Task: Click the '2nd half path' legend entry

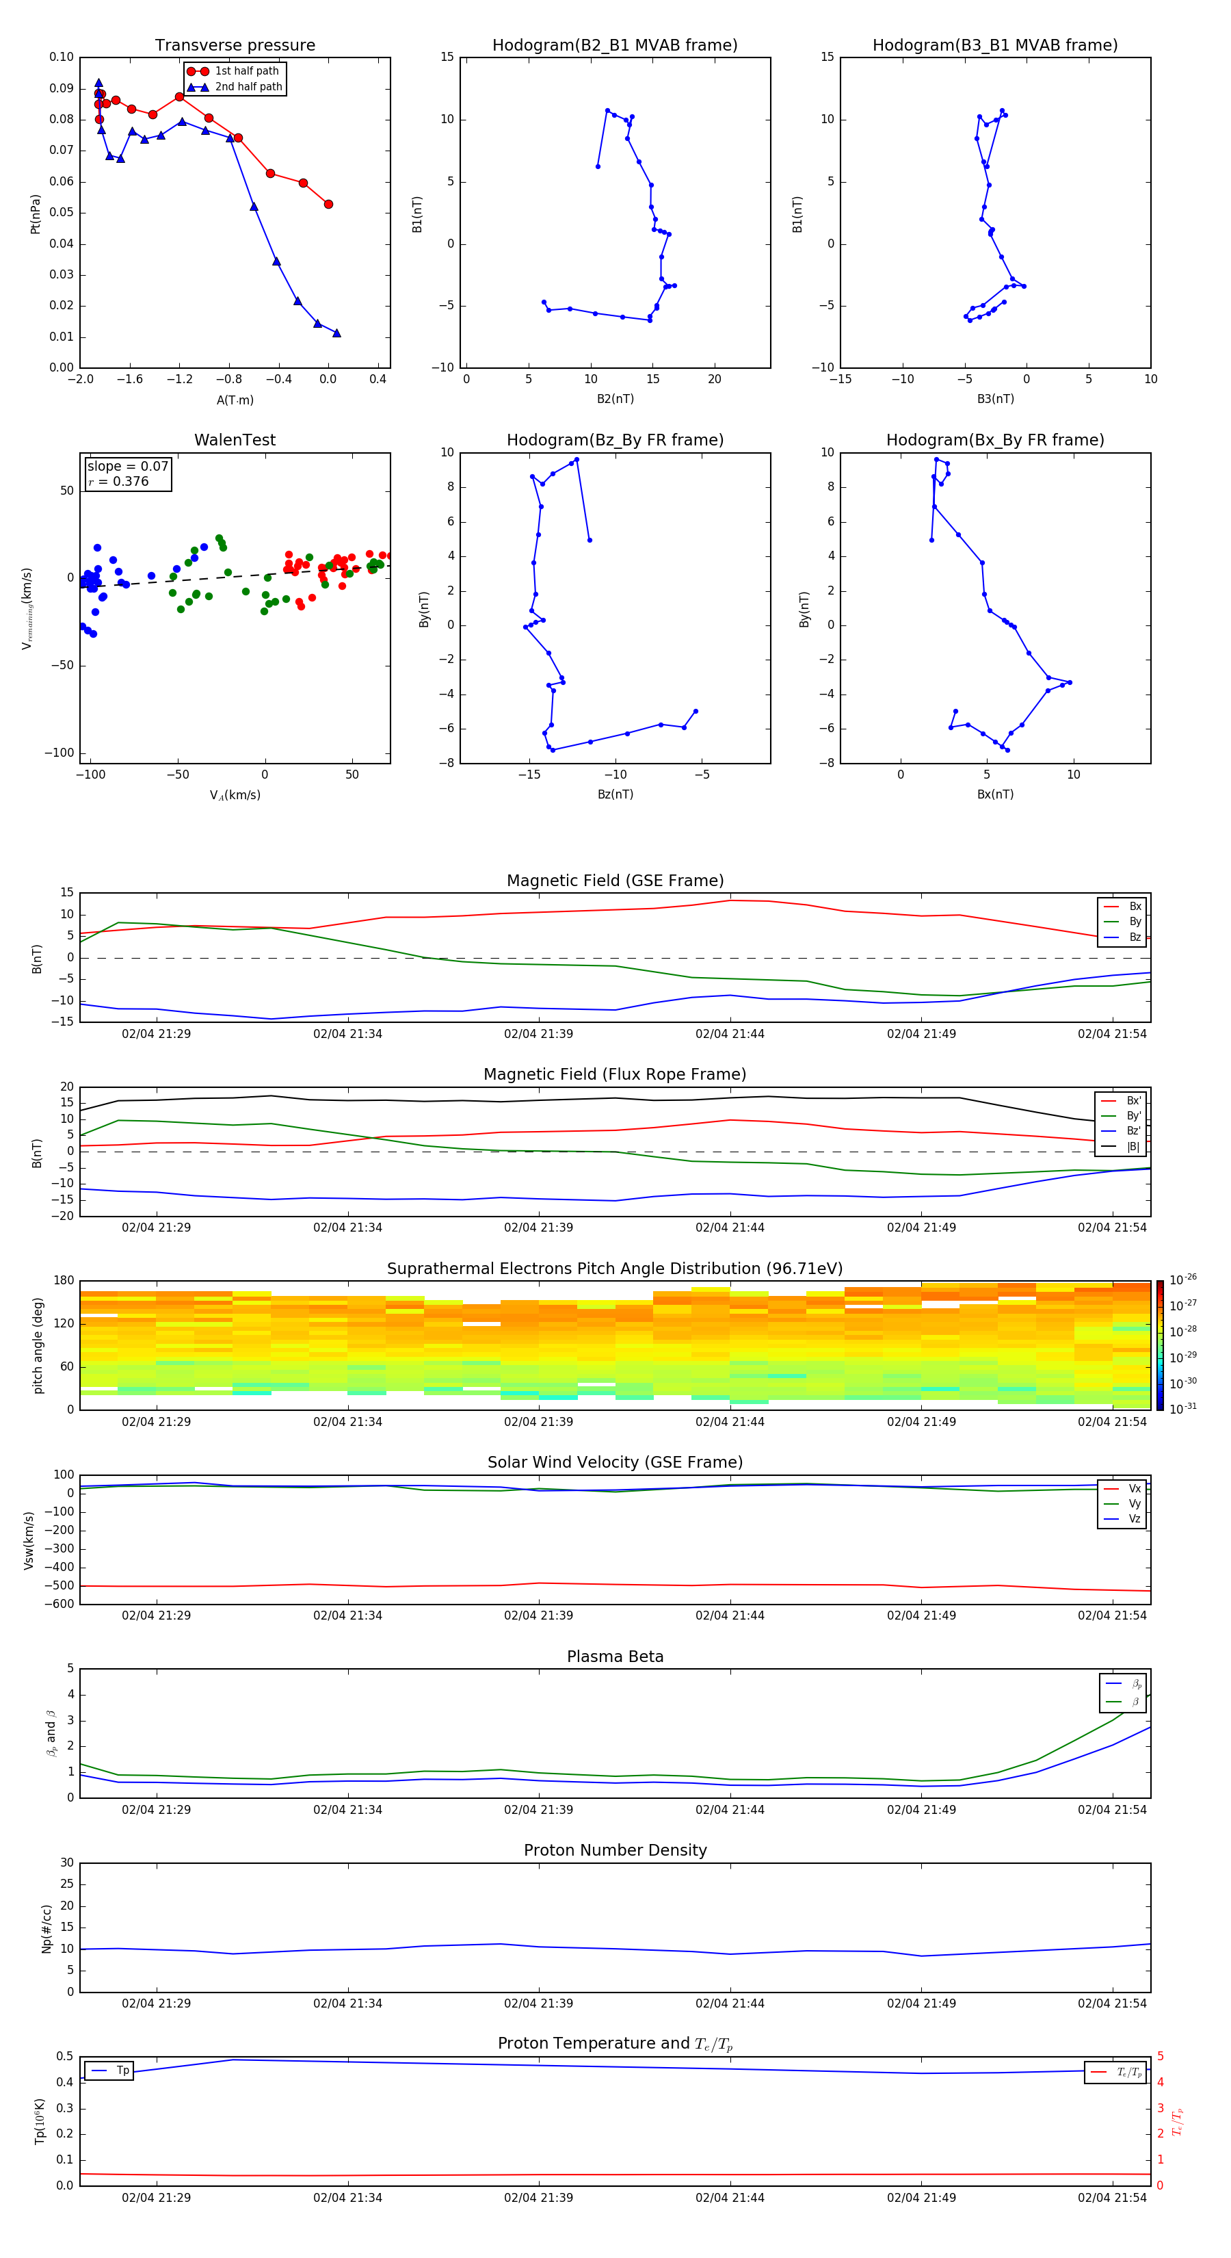Action: tap(234, 87)
